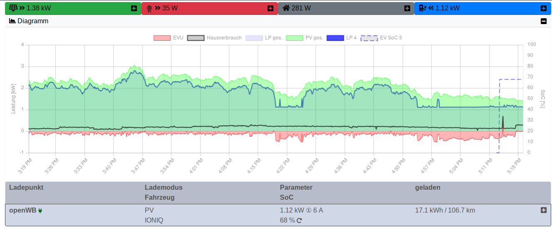552x230 pixels.
Task: Open the openWB charge point name
Action: pyautogui.click(x=22, y=210)
